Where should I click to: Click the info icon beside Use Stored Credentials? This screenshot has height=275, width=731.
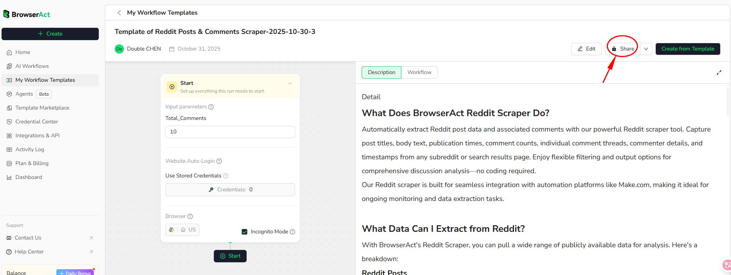[226, 176]
